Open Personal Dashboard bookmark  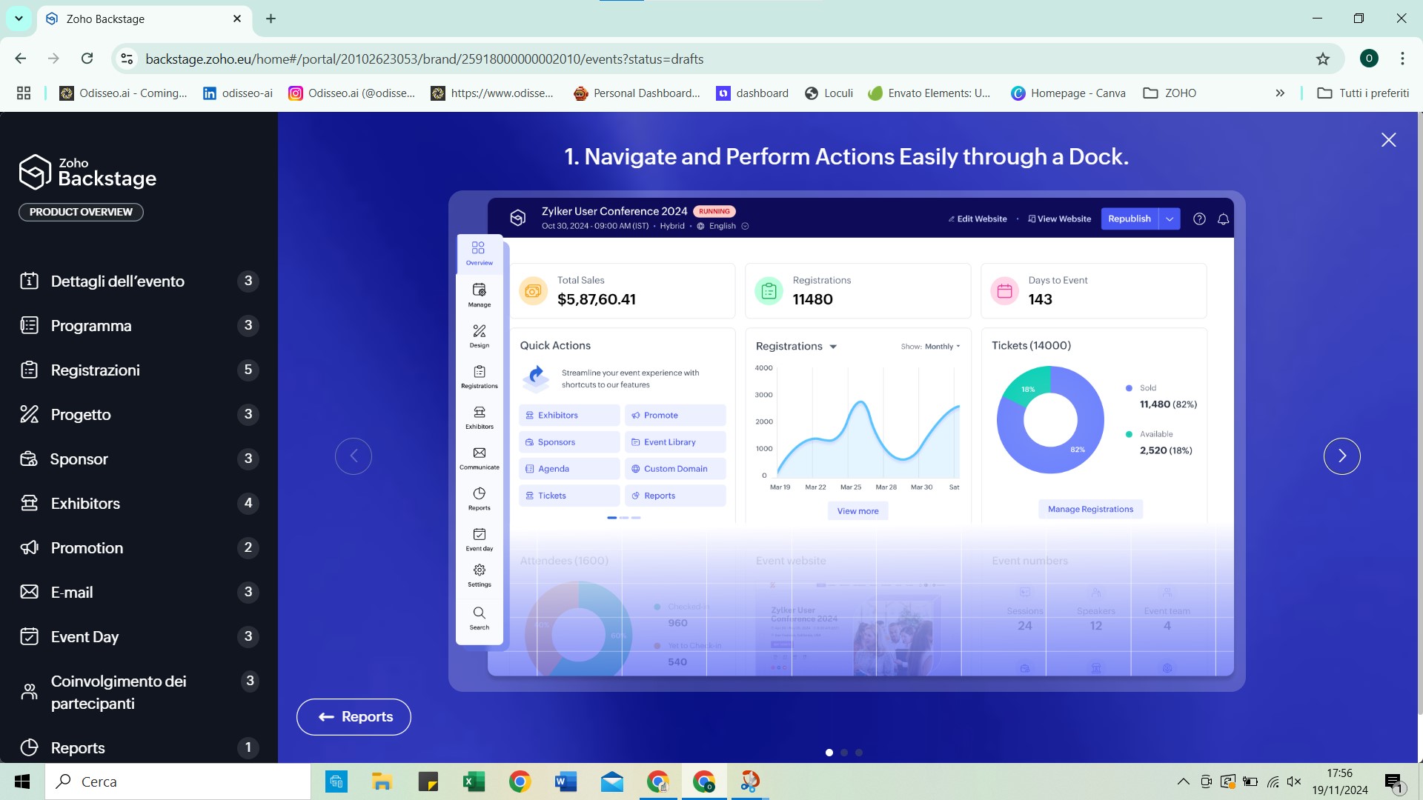click(637, 93)
